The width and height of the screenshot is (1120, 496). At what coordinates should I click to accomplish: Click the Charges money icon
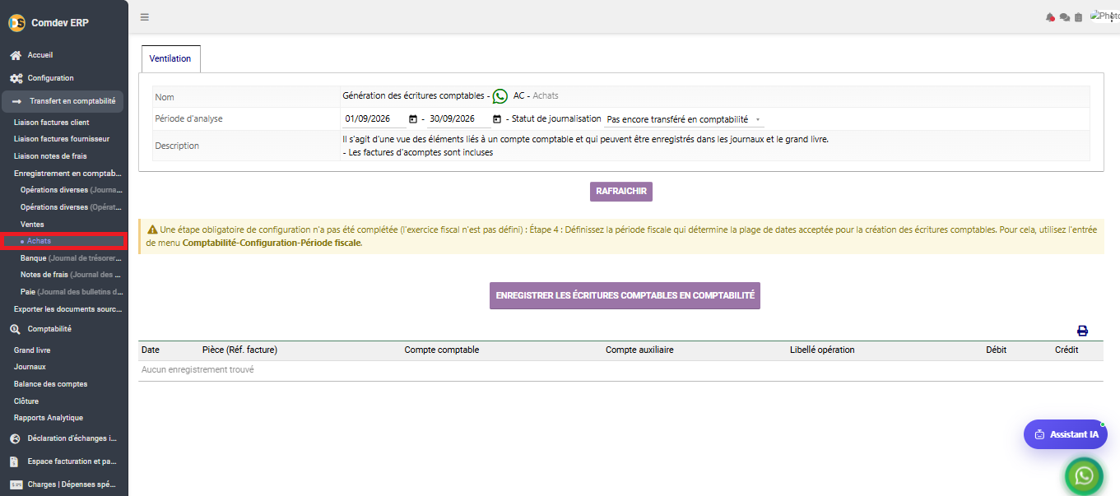click(16, 484)
